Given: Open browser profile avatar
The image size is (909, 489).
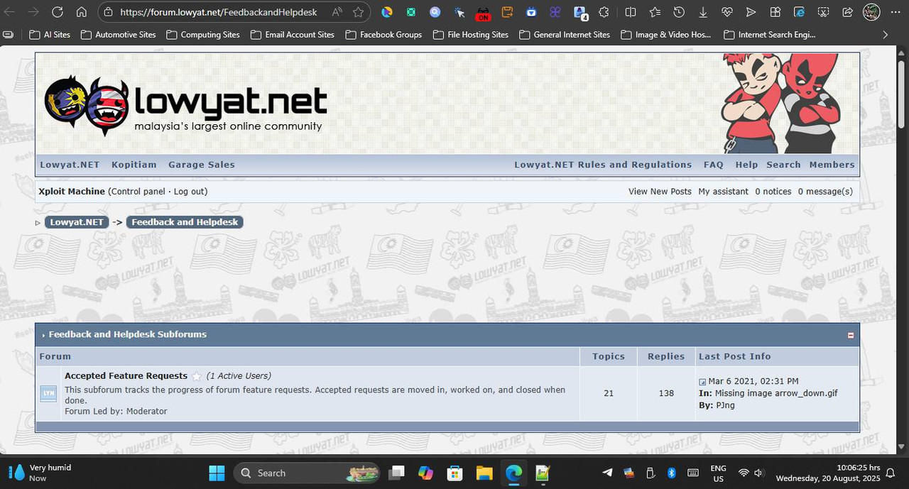Looking at the screenshot, I should click(871, 12).
